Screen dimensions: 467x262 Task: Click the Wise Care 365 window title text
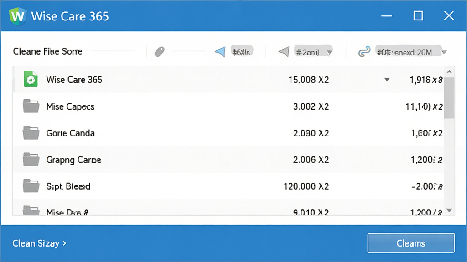tap(70, 16)
